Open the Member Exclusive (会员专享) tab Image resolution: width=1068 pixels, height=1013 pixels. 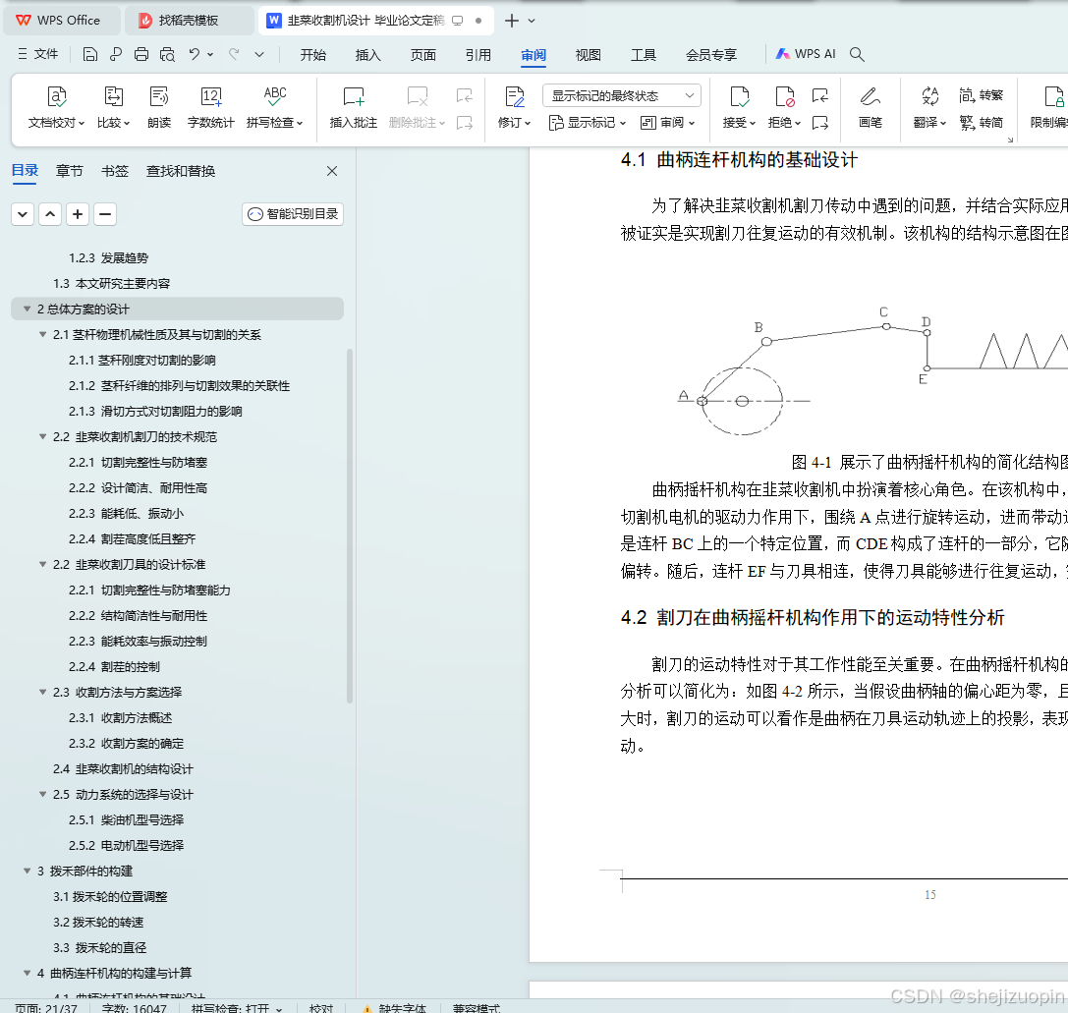pyautogui.click(x=711, y=54)
